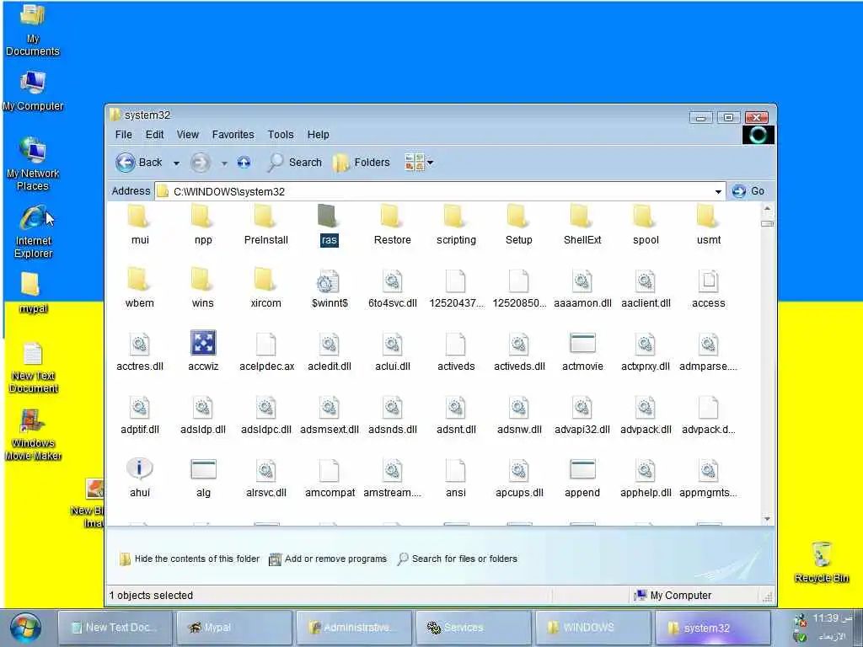Click the scrollbar down arrow
This screenshot has width=863, height=647.
pyautogui.click(x=767, y=519)
